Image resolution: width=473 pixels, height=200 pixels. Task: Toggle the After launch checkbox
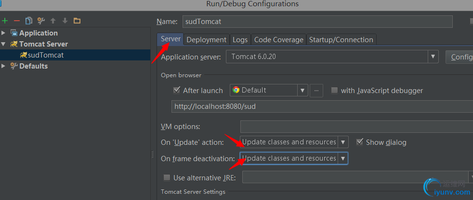176,90
